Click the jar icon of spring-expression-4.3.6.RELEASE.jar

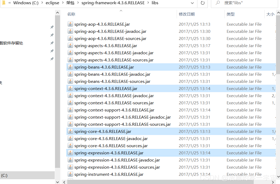click(70, 153)
